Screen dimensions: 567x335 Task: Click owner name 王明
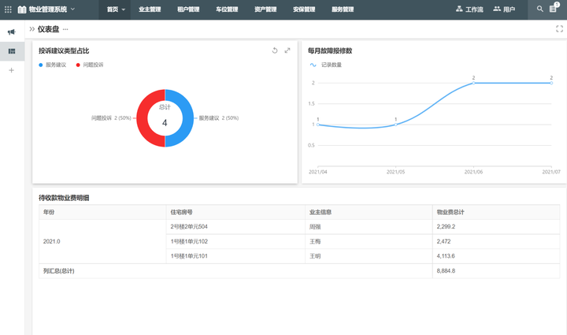point(315,256)
